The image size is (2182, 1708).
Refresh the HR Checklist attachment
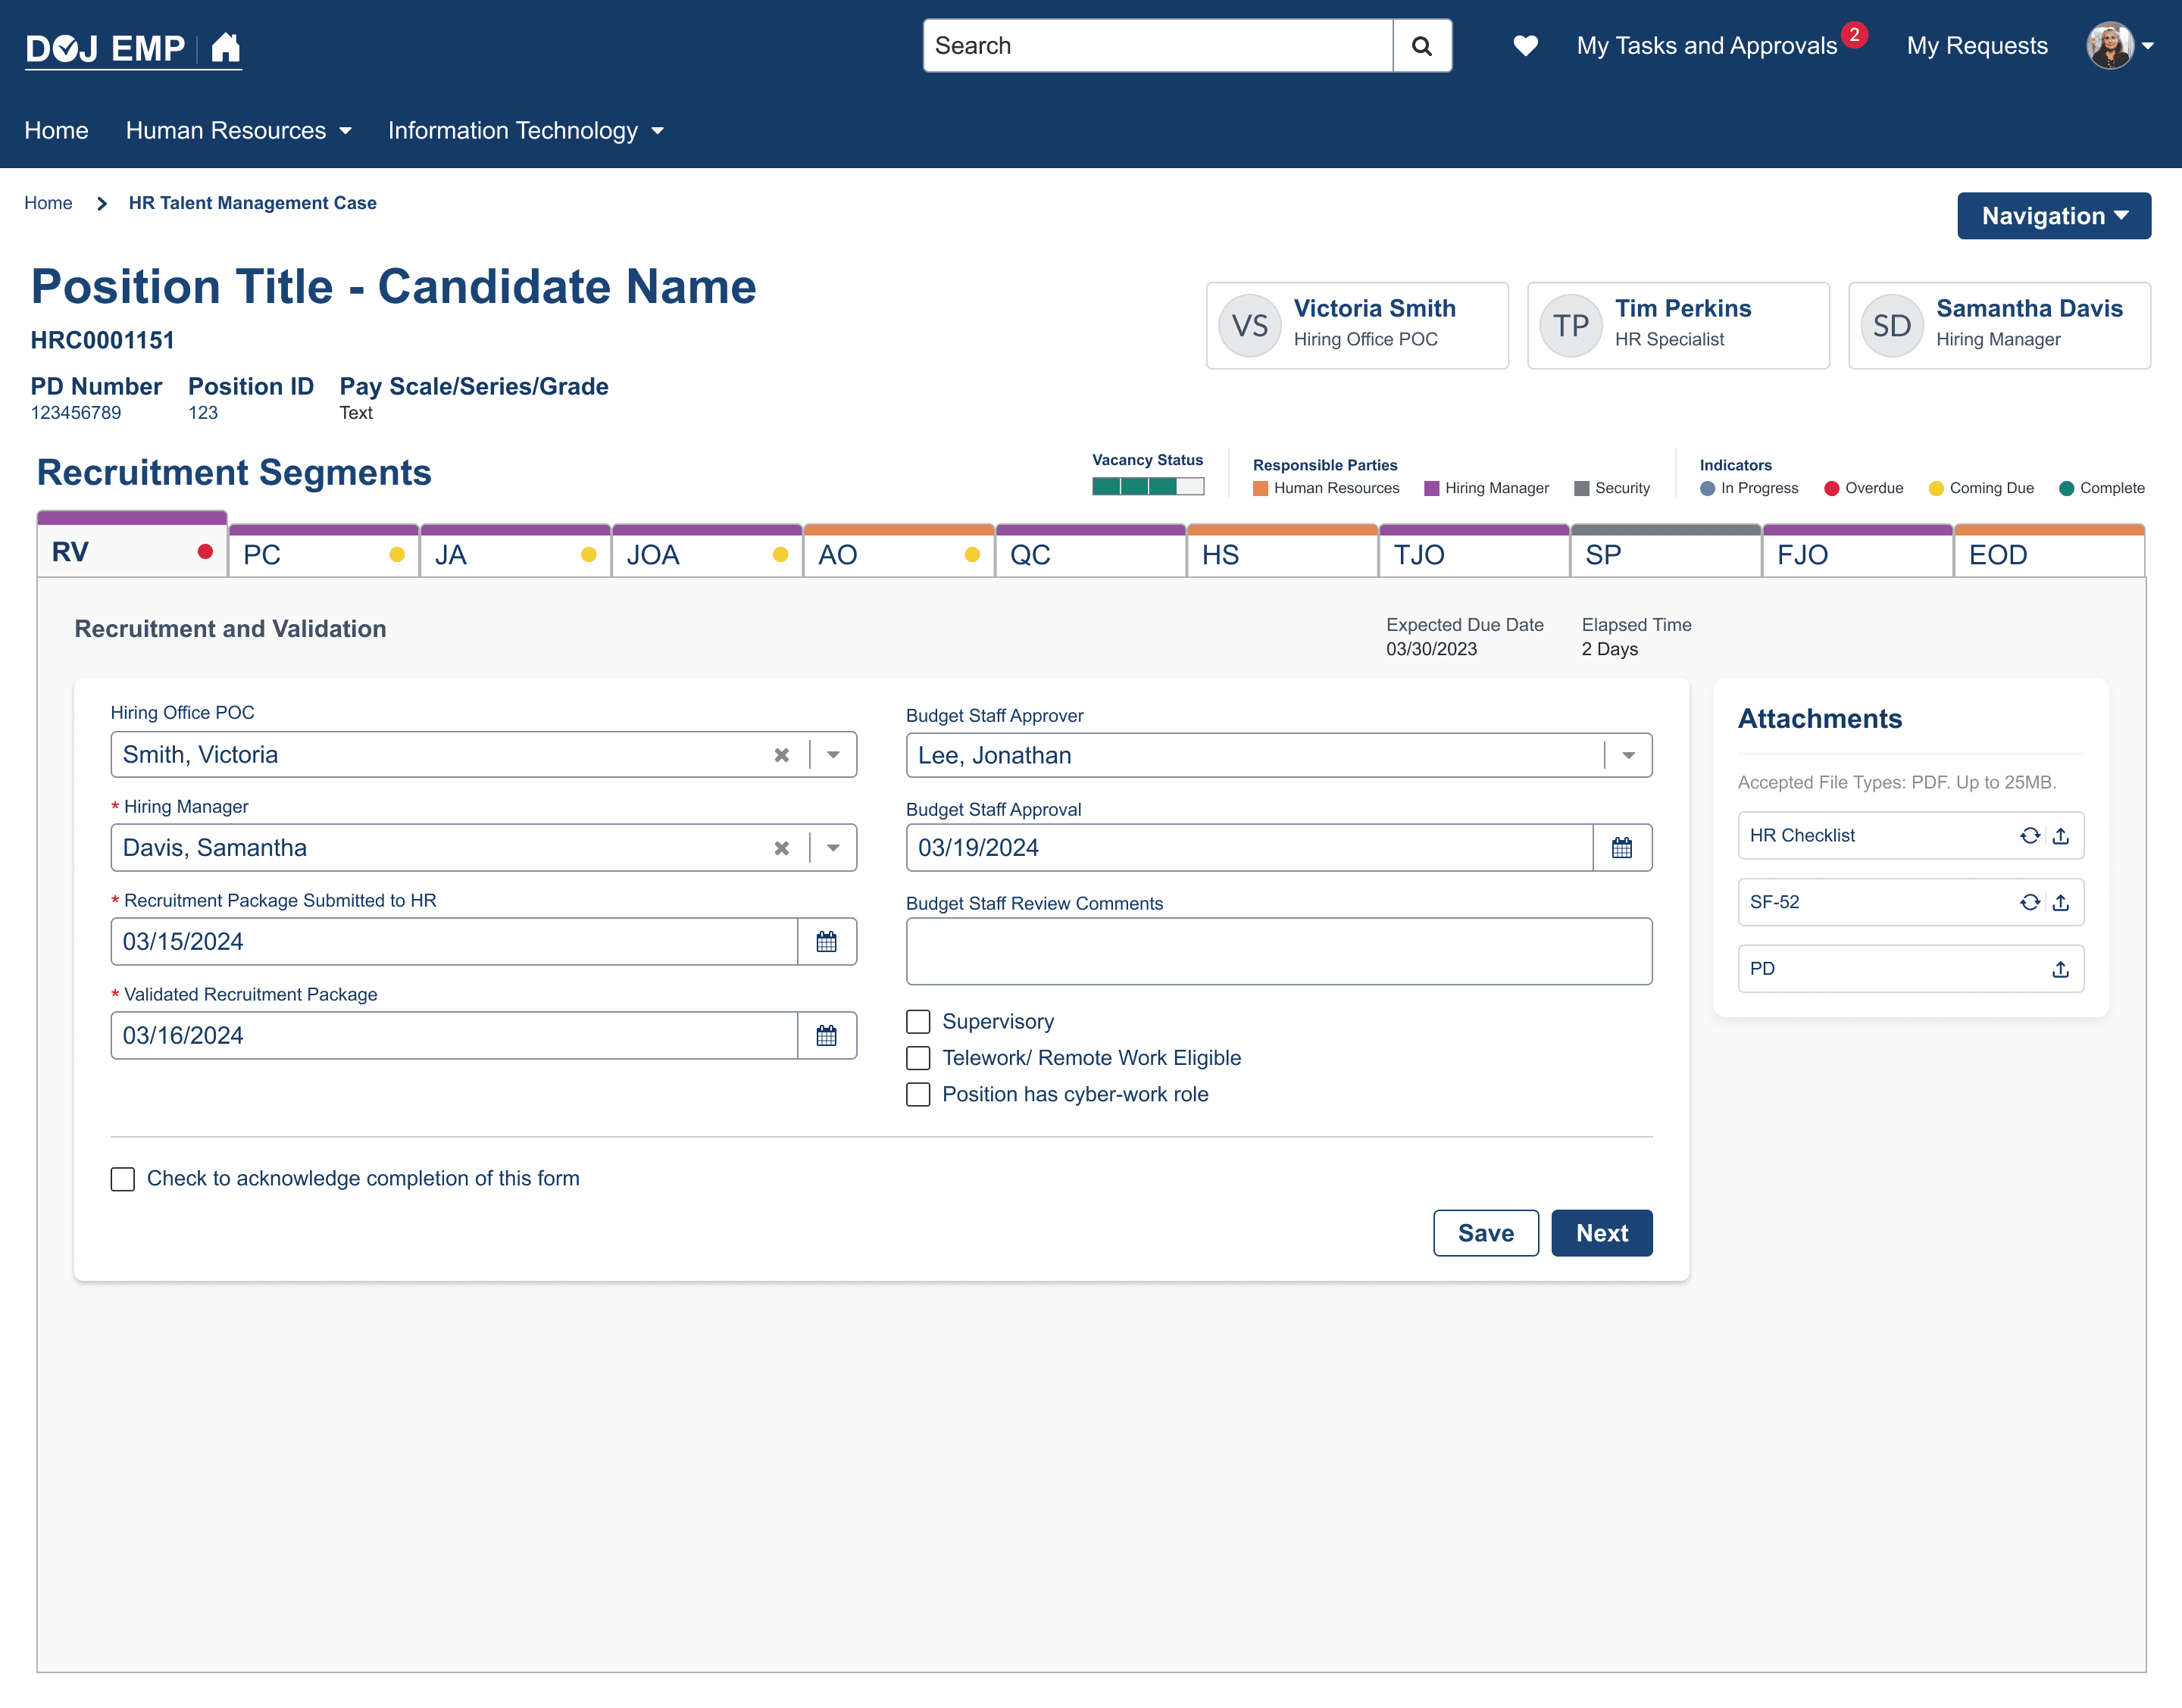pos(2030,836)
